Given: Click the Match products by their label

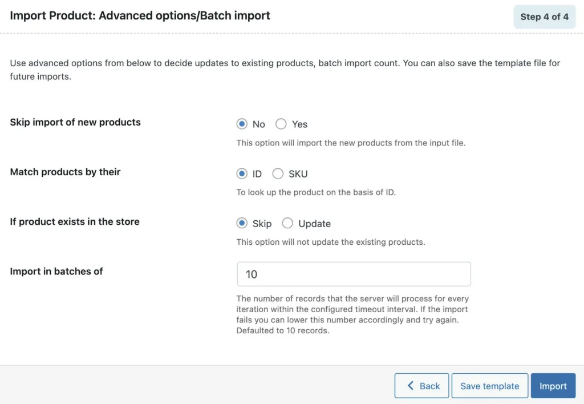Looking at the screenshot, I should coord(65,172).
